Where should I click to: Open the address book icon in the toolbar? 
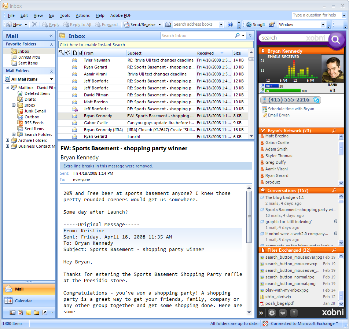[x=168, y=25]
